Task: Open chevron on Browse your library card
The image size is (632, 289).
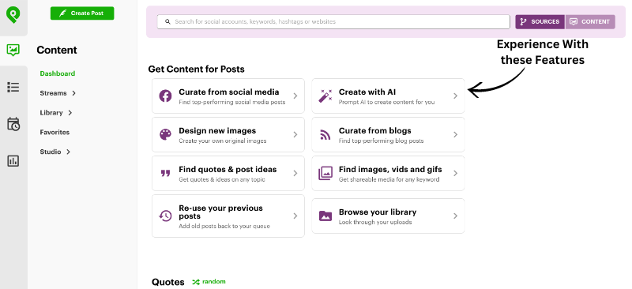Action: coord(456,216)
